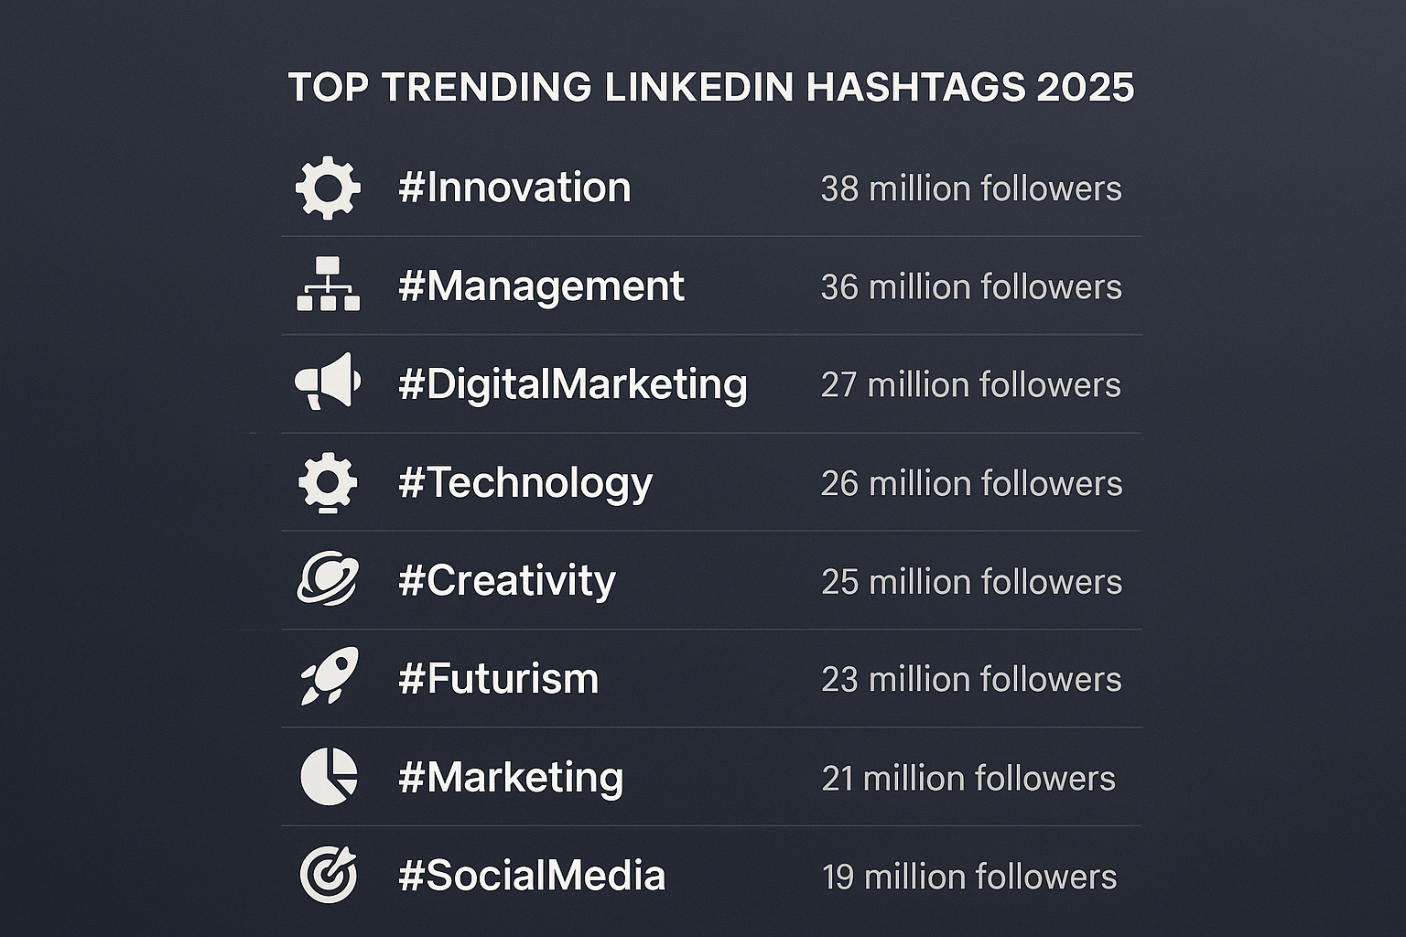Open the #Innovation hashtag

click(514, 188)
